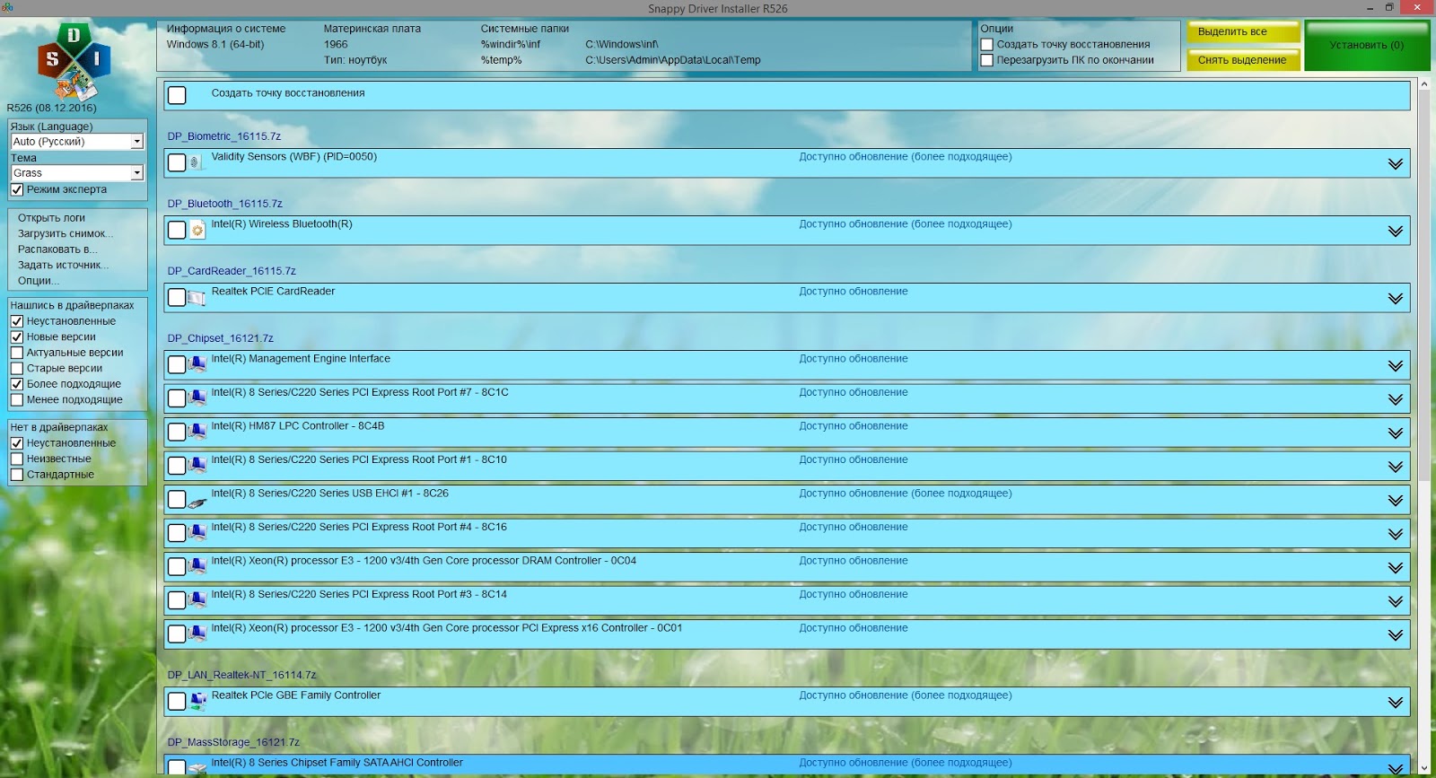Open the Тема Grass theme dropdown

(77, 173)
